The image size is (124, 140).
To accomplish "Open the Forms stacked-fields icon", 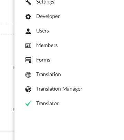I will coord(28,60).
